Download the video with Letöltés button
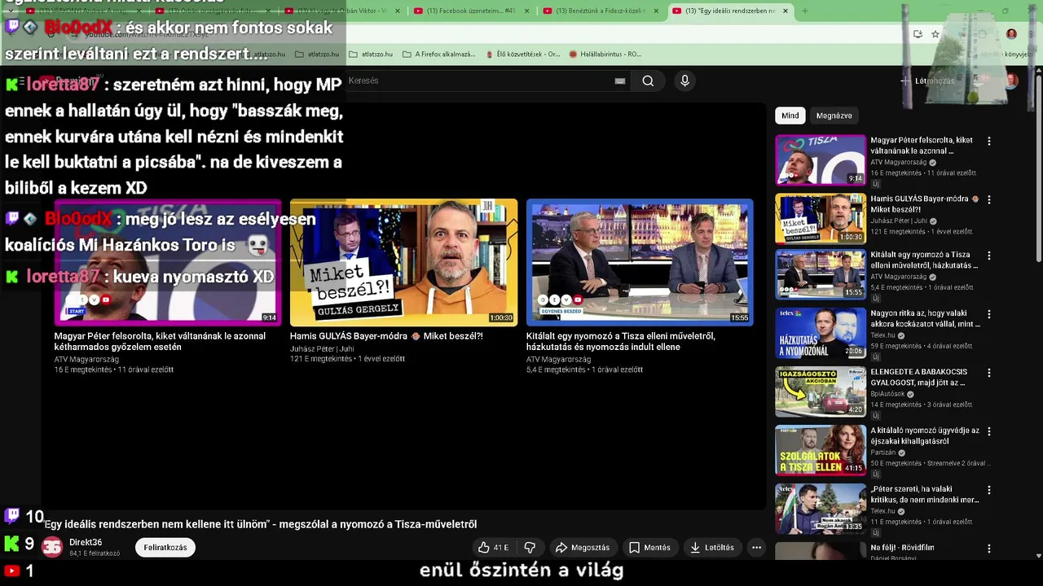The image size is (1043, 586). coord(712,548)
